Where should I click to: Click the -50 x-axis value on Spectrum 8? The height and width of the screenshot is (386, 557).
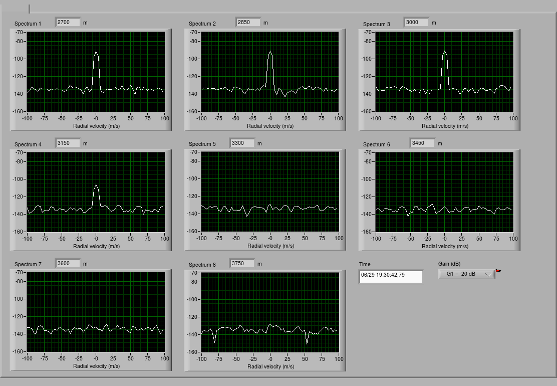coord(236,359)
